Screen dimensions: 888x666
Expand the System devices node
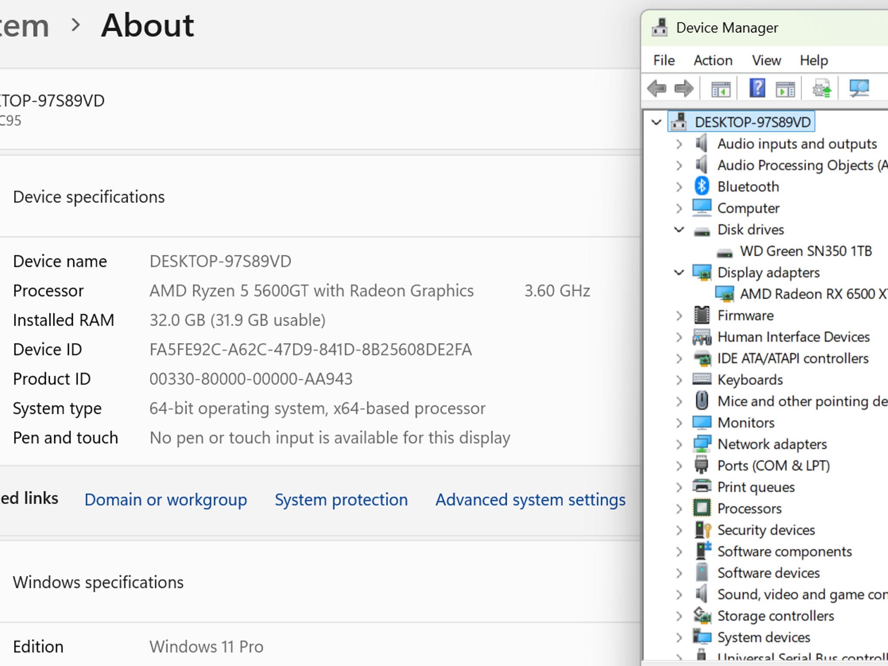click(679, 637)
